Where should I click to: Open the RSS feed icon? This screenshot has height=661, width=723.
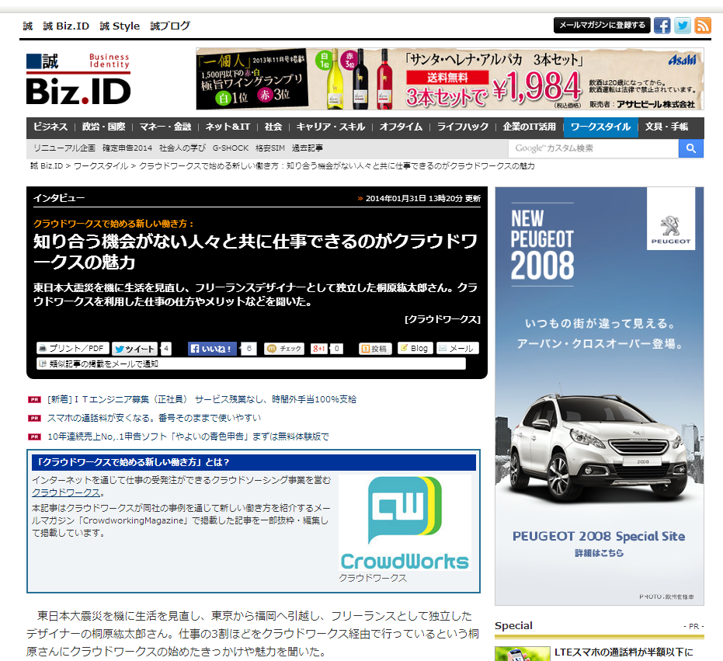(702, 26)
